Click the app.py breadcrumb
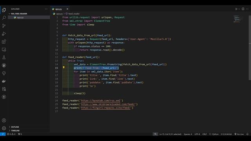 tap(58, 14)
